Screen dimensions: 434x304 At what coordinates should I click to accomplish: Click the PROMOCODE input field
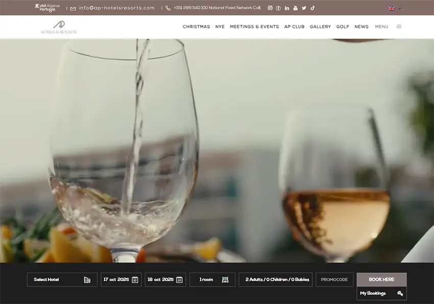(x=334, y=279)
